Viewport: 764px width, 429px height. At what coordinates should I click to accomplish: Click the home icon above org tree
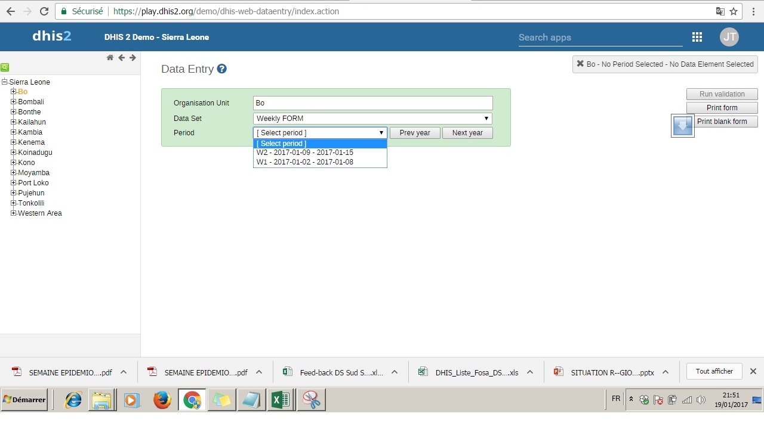pos(110,58)
